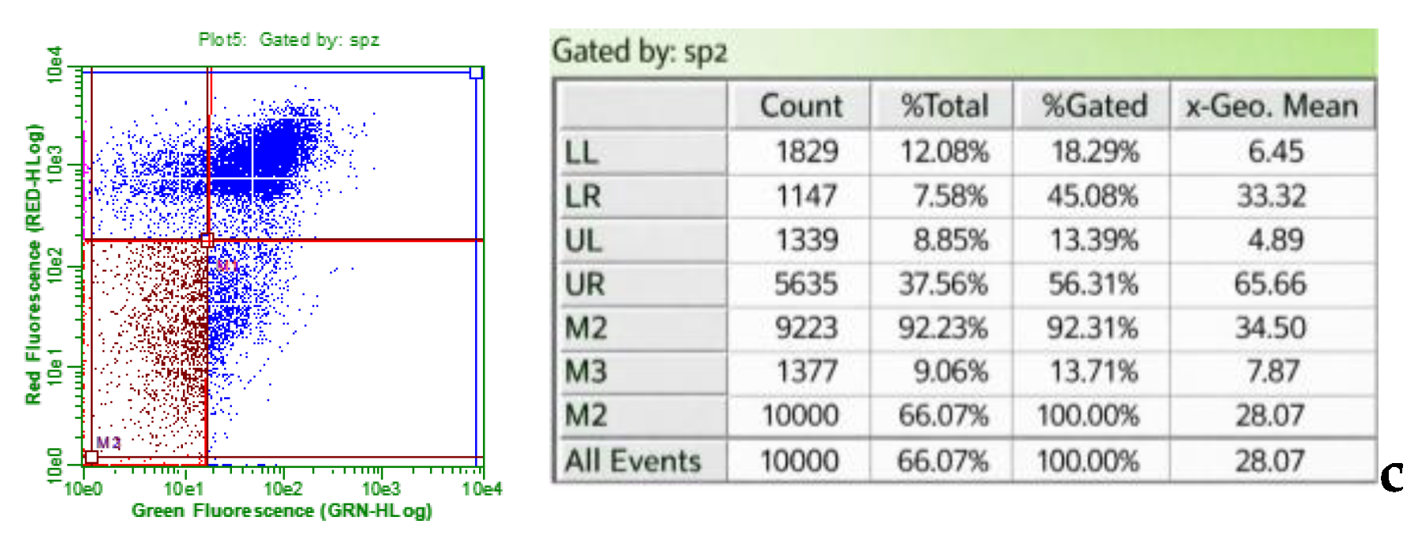Click the blue region top-right corner handle
1426x543 pixels.
tap(476, 73)
